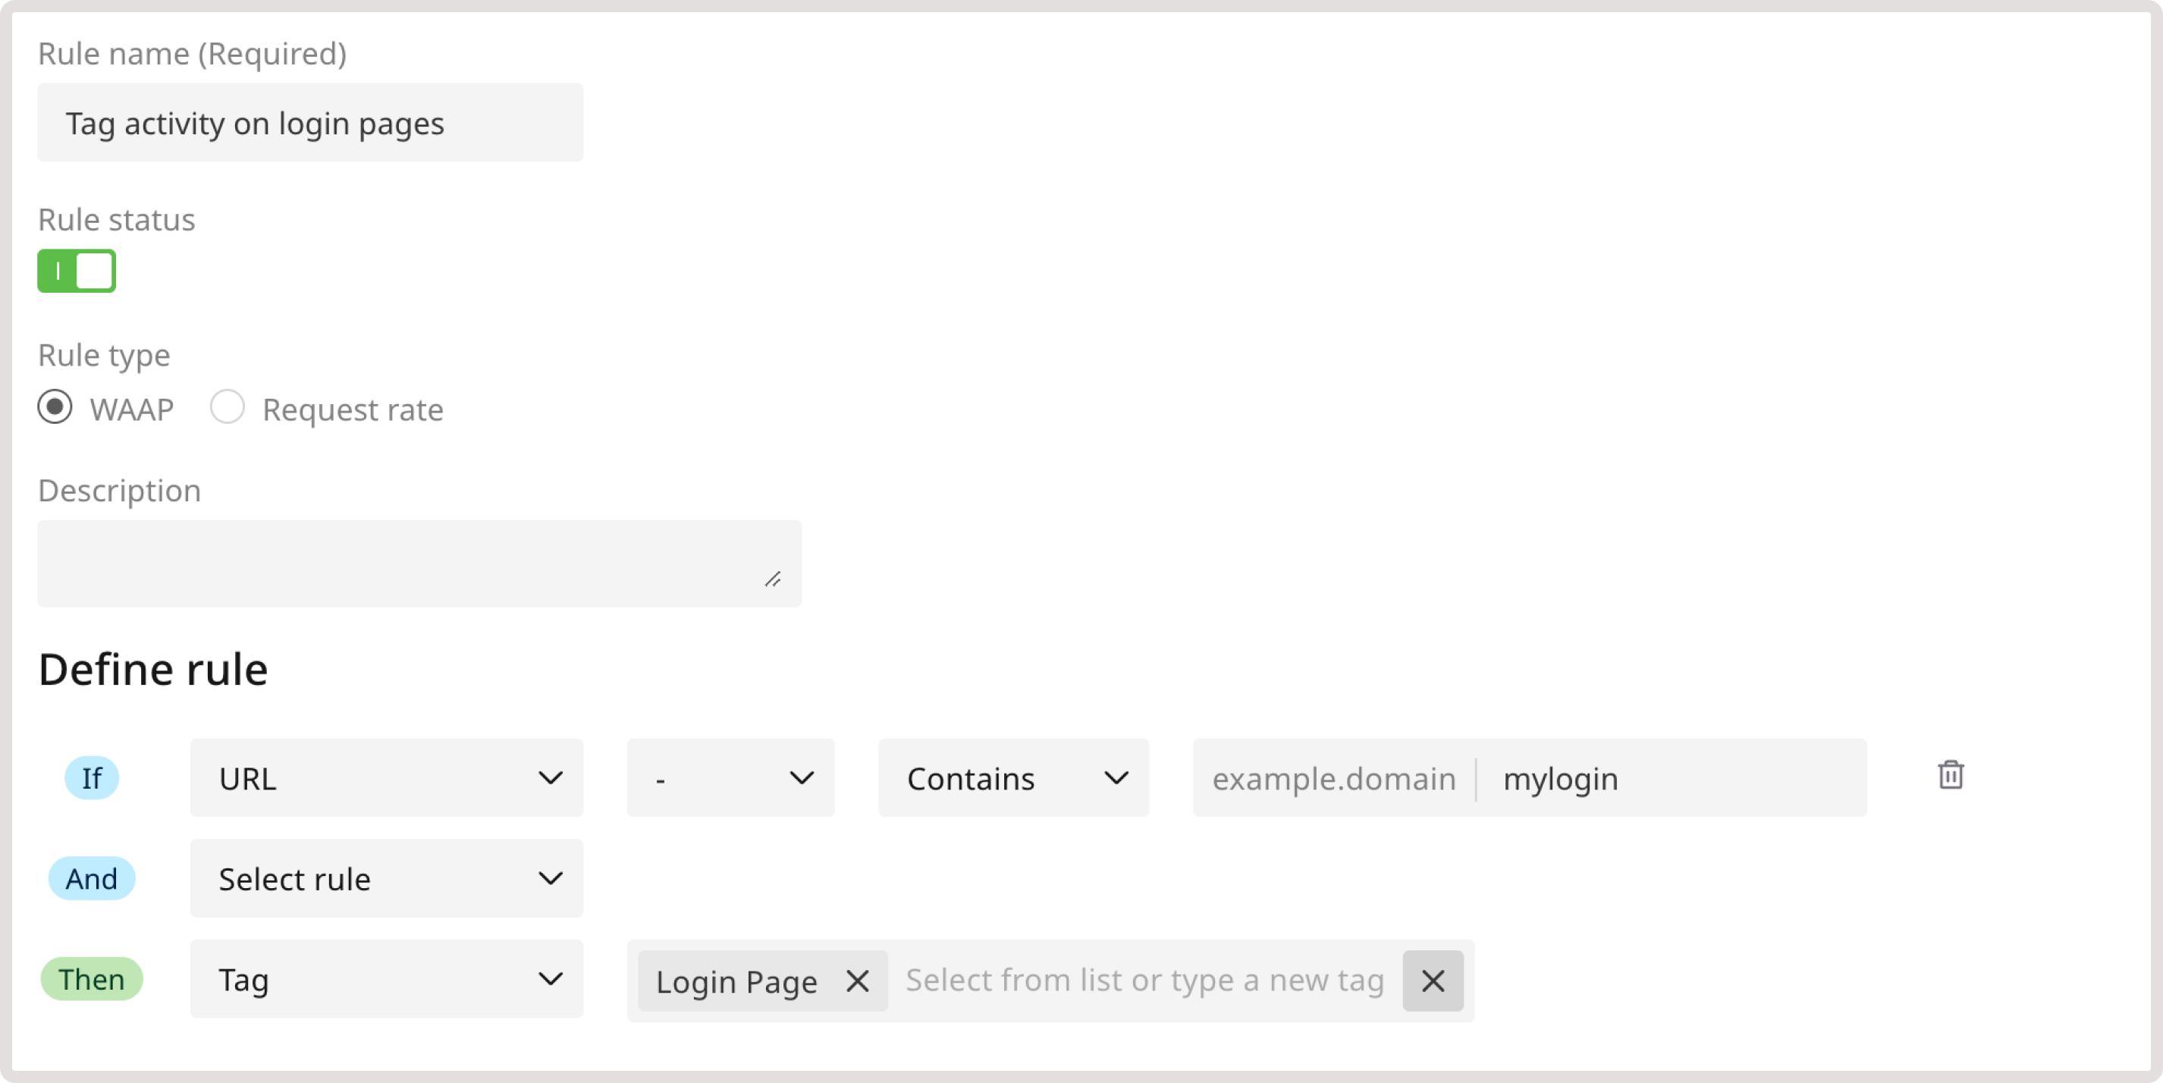Click the And condition badge
Viewport: 2163px width, 1083px height.
coord(92,878)
